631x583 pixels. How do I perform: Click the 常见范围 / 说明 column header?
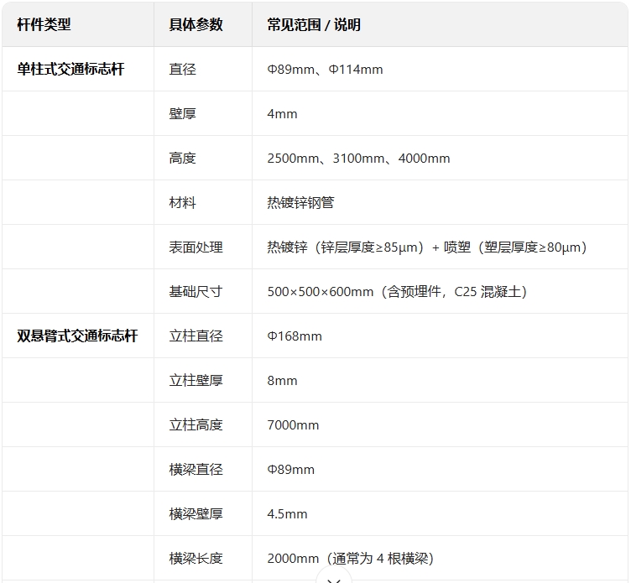point(314,25)
